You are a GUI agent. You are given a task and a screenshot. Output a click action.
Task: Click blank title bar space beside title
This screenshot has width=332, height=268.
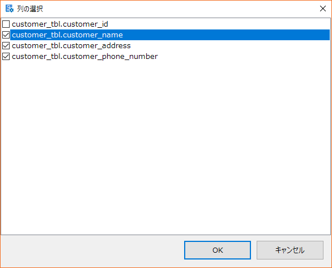coord(180,9)
